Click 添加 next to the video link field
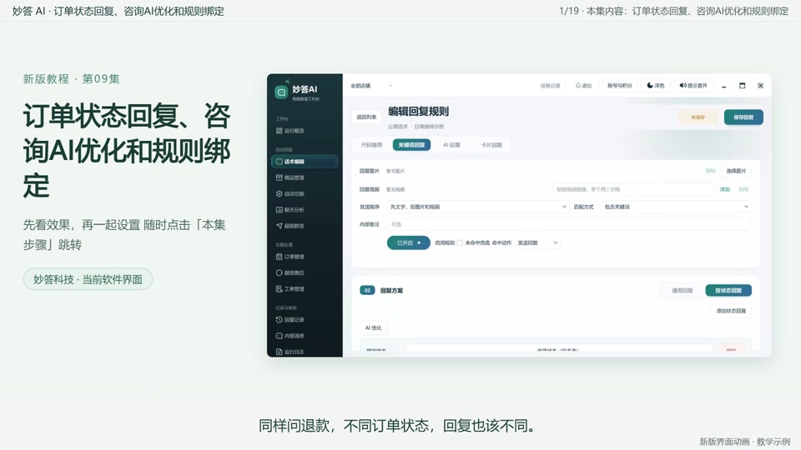 tap(725, 189)
